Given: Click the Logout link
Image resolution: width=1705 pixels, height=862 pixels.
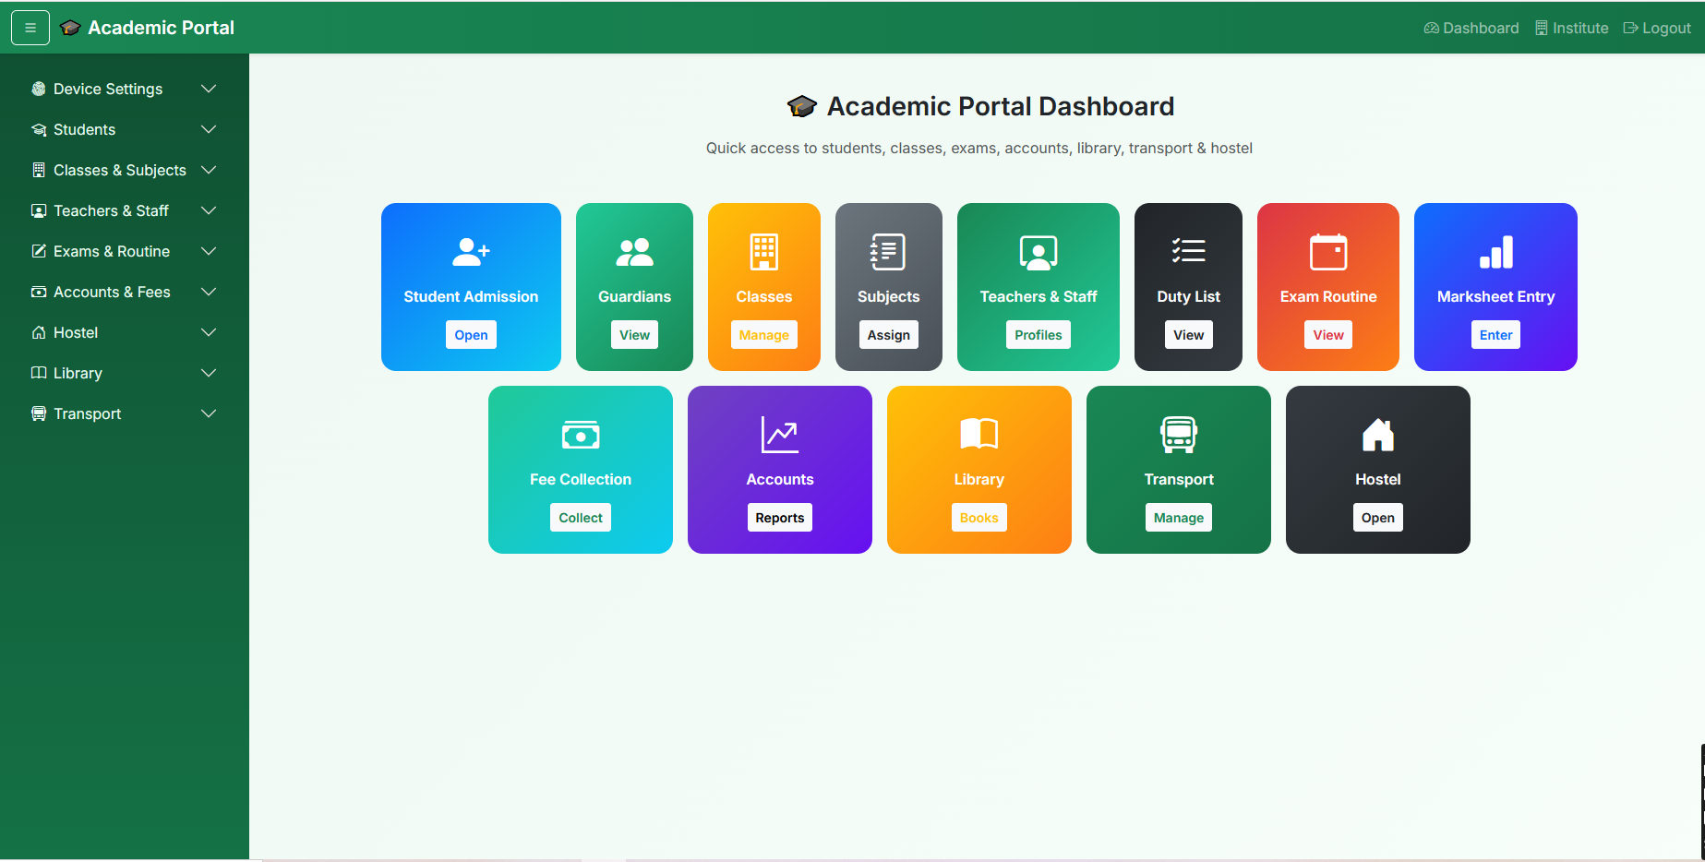Looking at the screenshot, I should pos(1656,28).
